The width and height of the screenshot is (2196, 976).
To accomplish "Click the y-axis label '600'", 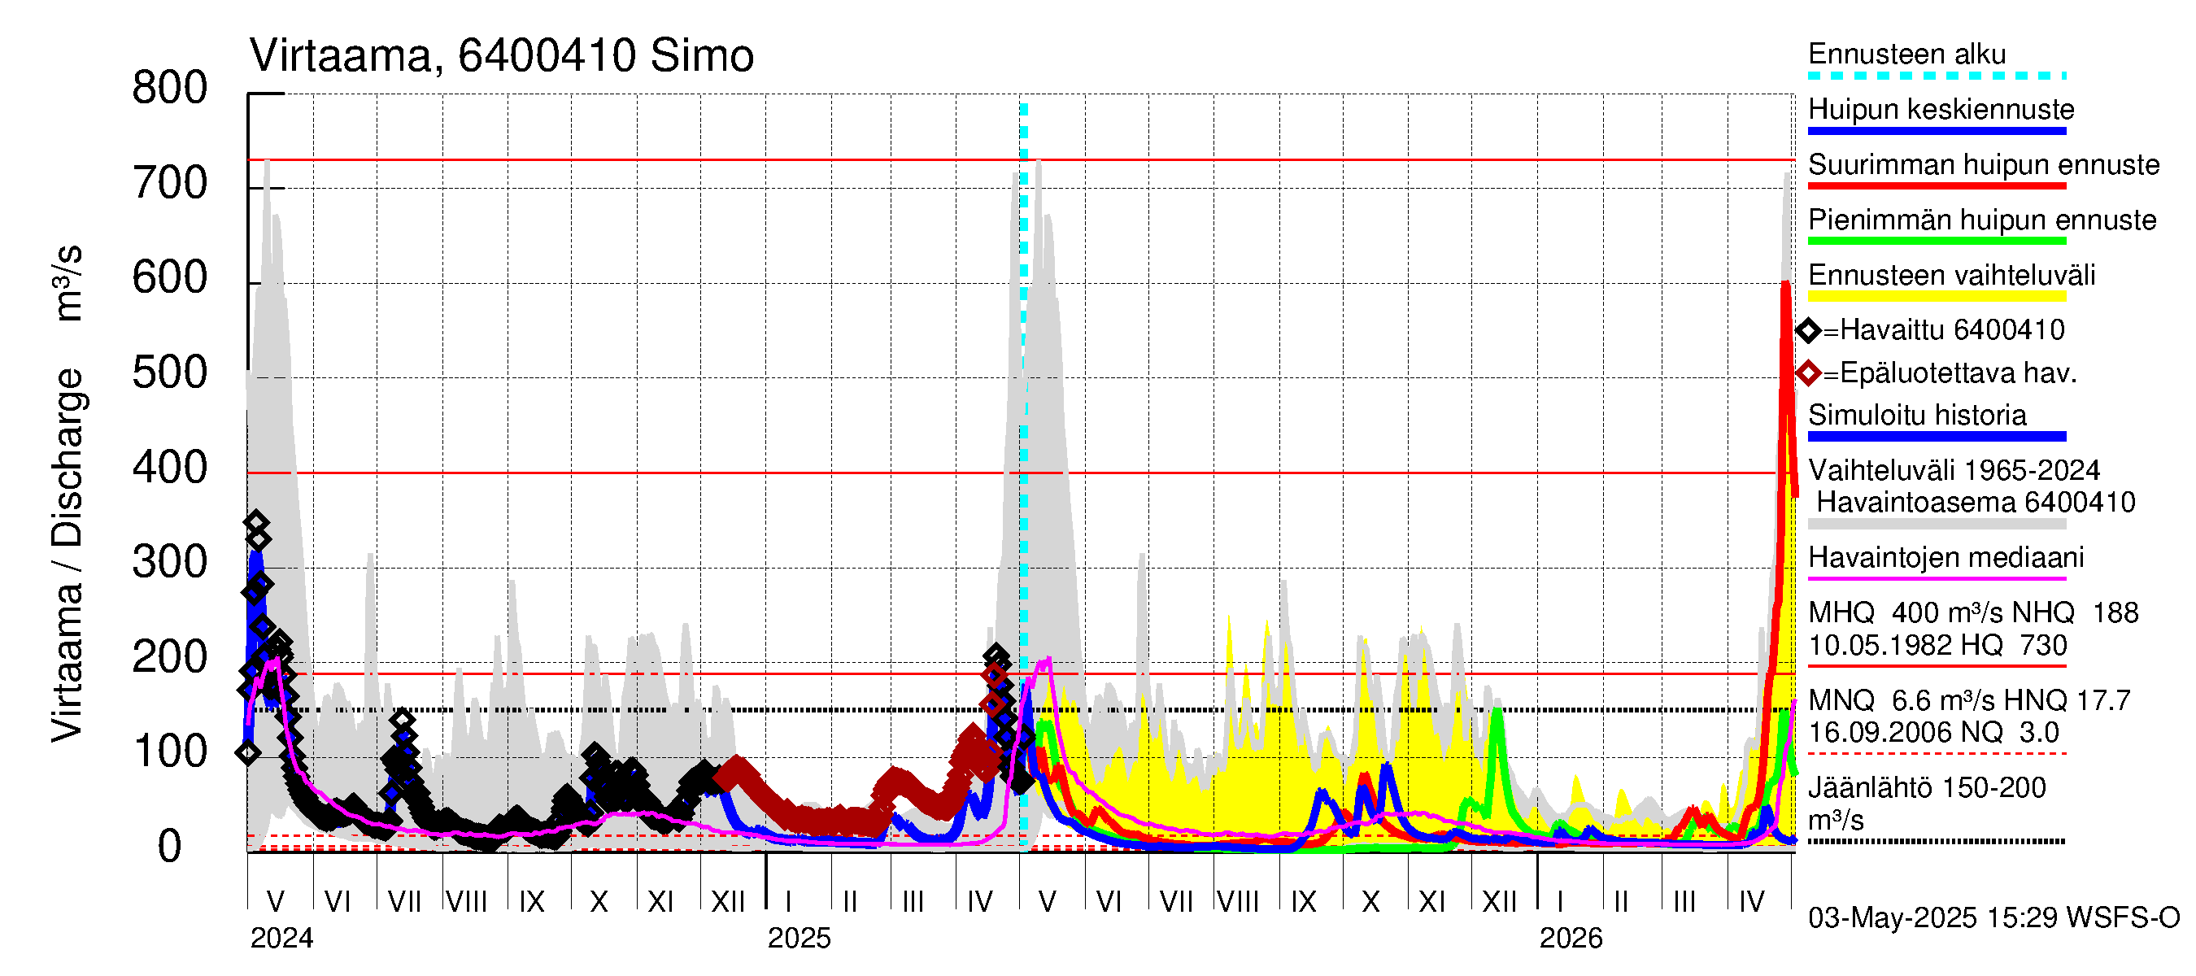I will click(x=170, y=279).
